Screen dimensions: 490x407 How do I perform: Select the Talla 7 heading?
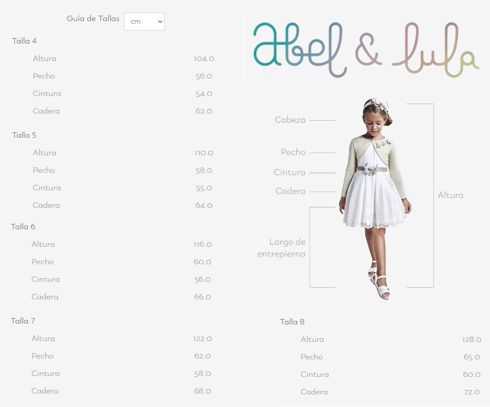click(x=23, y=321)
